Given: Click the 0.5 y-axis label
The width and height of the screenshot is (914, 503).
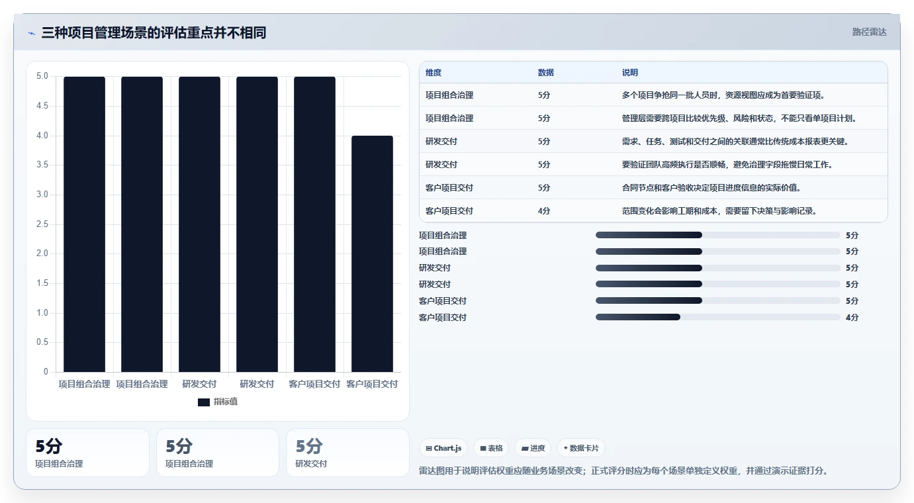Looking at the screenshot, I should coord(42,342).
